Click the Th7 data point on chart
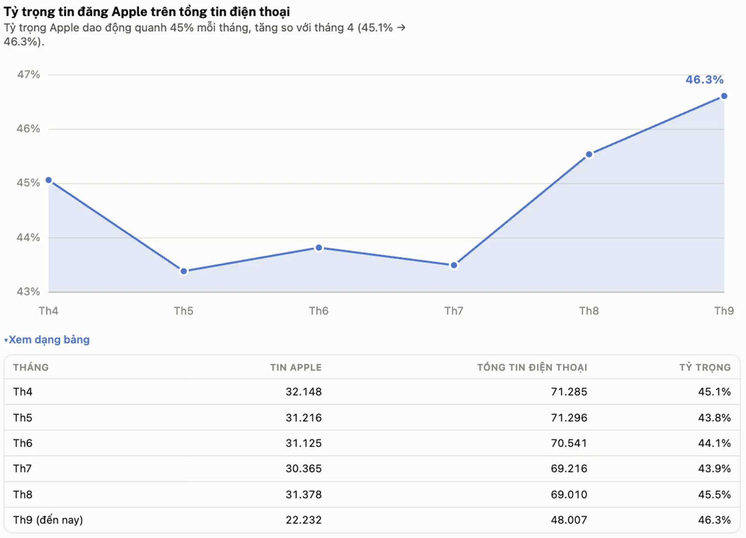 pyautogui.click(x=454, y=265)
